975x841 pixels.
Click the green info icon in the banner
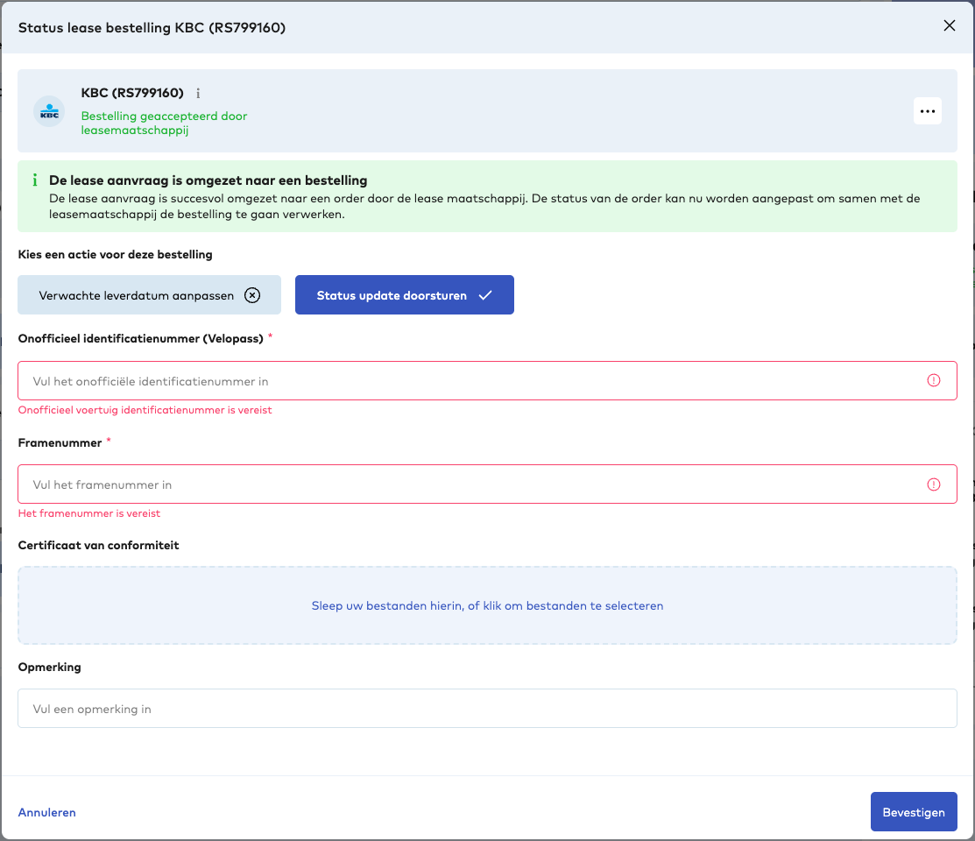click(x=35, y=180)
